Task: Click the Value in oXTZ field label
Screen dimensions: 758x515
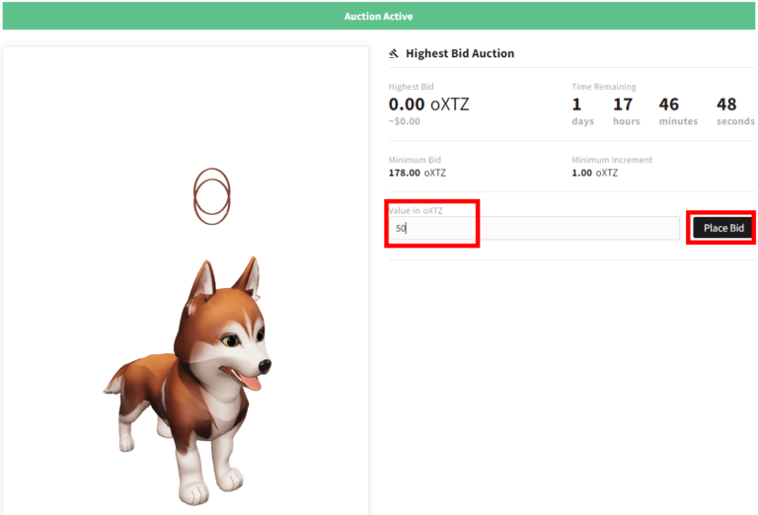Action: (x=416, y=211)
